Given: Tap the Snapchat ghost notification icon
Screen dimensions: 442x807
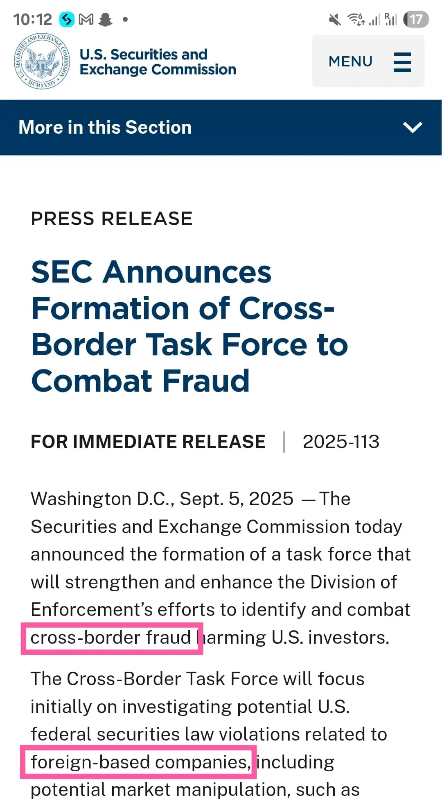Looking at the screenshot, I should pyautogui.click(x=106, y=19).
